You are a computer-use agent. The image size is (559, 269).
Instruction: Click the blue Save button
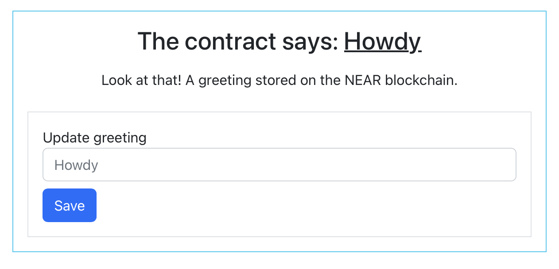tap(70, 205)
